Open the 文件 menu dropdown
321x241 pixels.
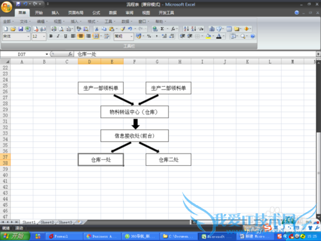(25, 21)
